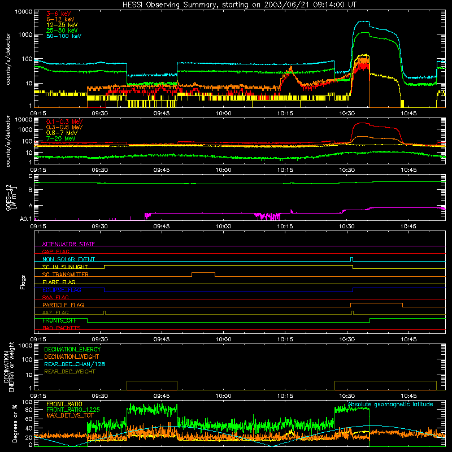Click the 10:45 tick label under the bottom decimation panel
Screen dimensions: 452x452
click(408, 395)
